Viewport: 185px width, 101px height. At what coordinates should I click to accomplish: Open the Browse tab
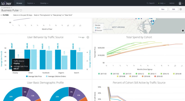[x=19, y=3]
